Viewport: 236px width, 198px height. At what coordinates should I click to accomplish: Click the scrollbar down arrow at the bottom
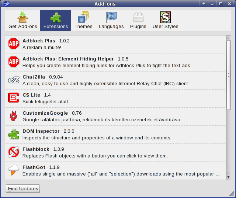pos(229,177)
